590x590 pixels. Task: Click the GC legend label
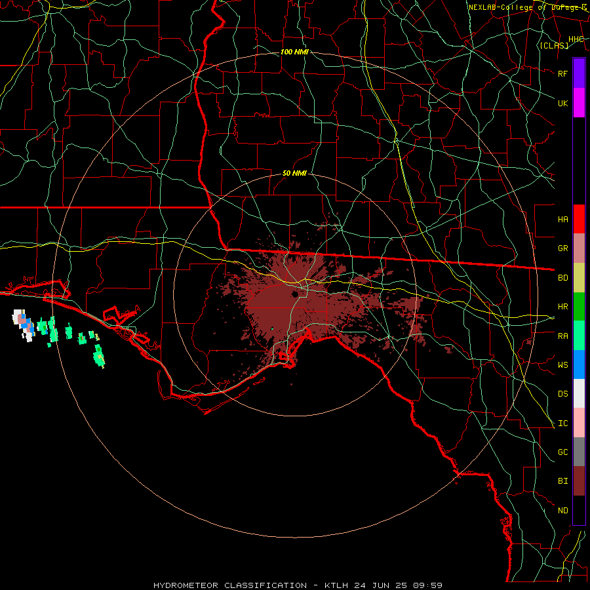coord(562,452)
